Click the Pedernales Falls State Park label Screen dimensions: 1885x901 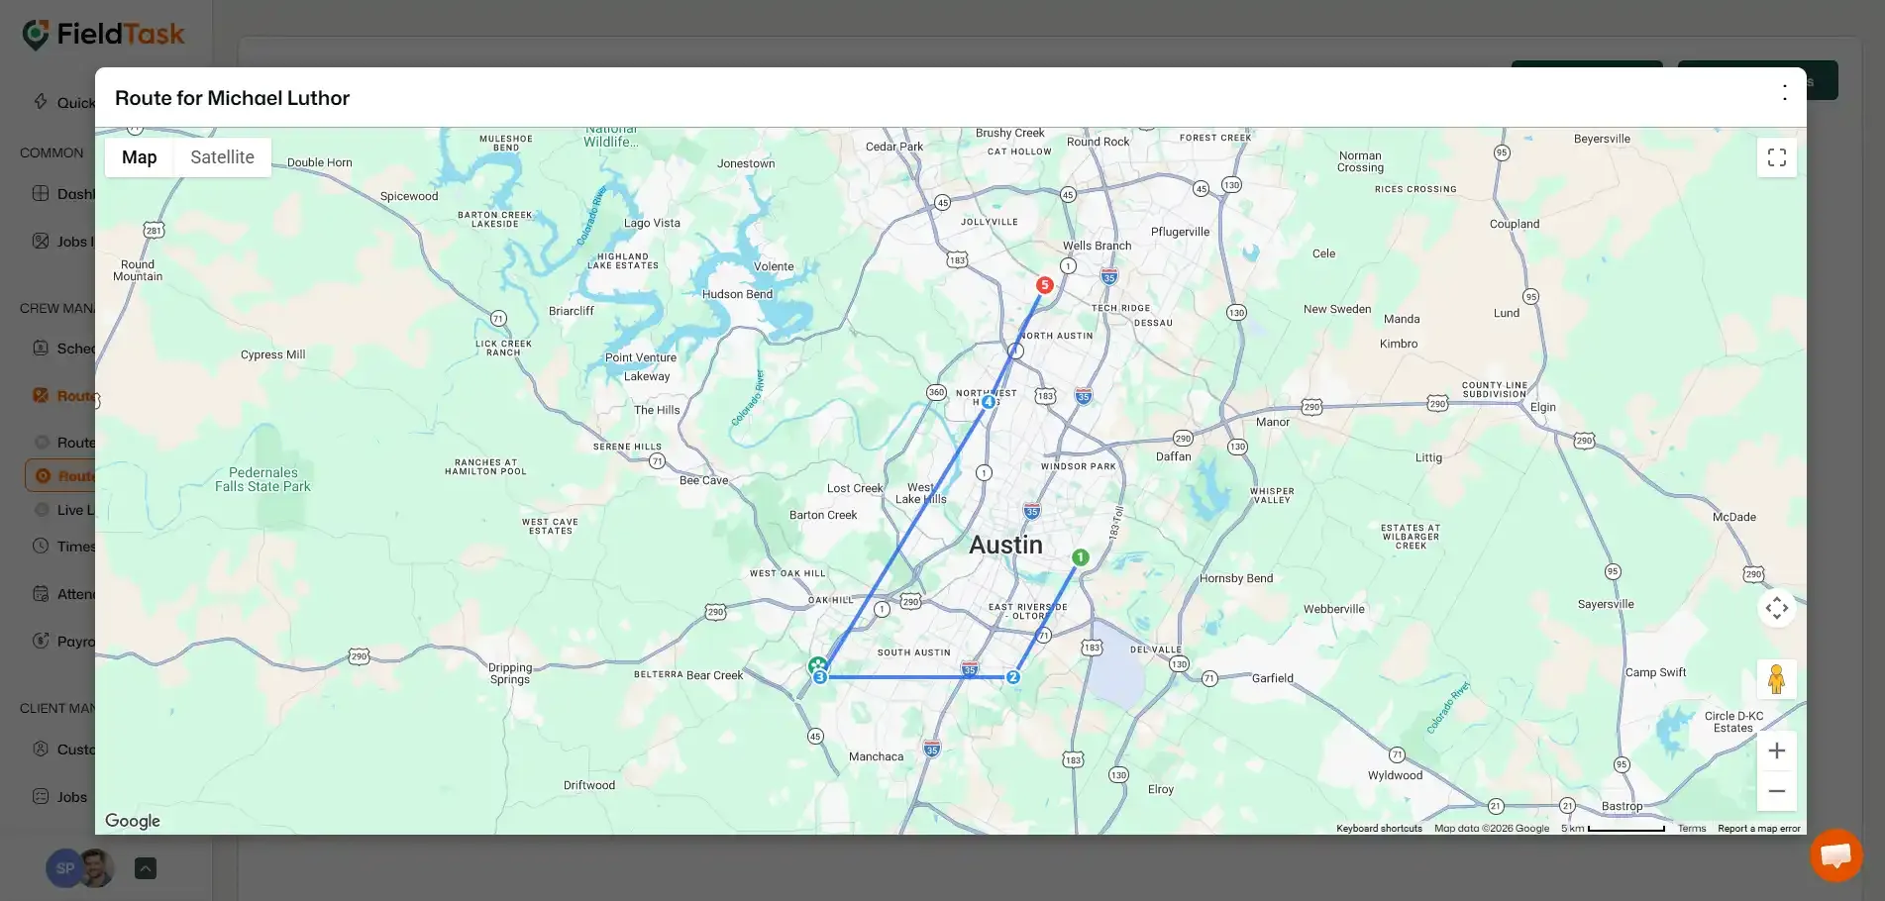[262, 479]
